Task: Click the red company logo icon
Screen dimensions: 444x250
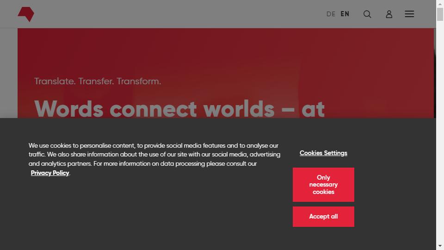Action: point(26,14)
